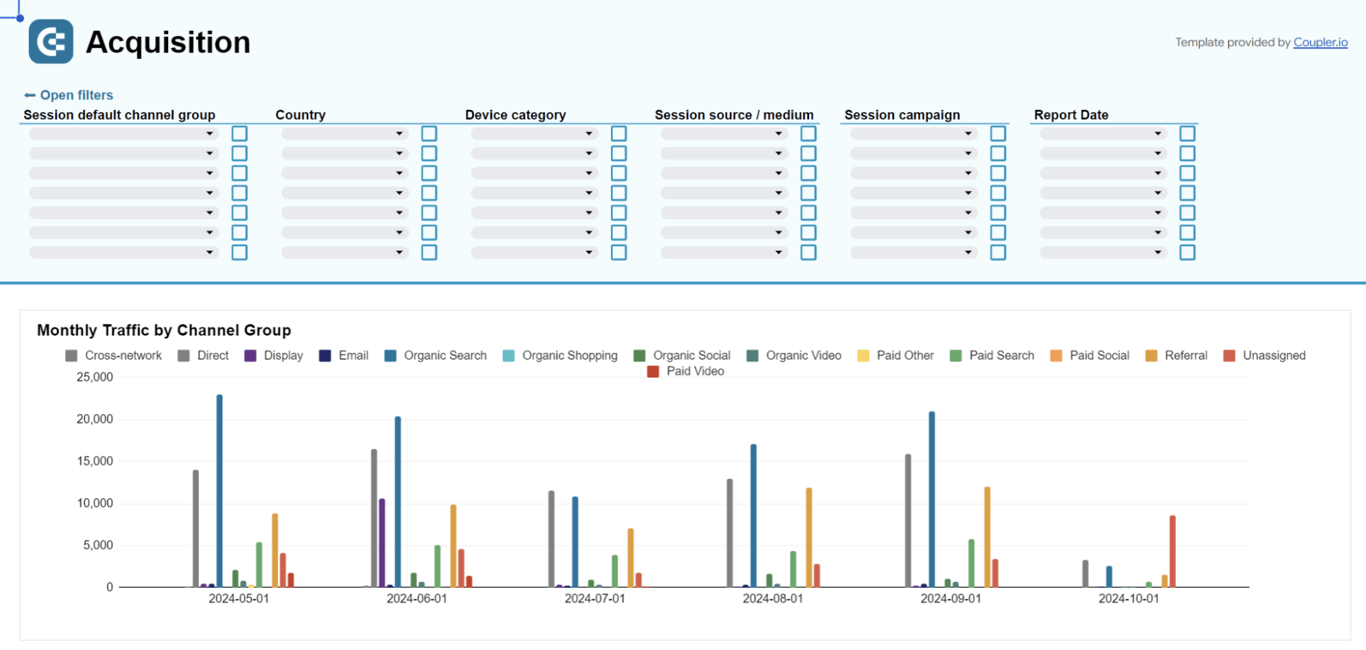
Task: Tick the first checkbox under Session campaign
Action: coord(998,133)
